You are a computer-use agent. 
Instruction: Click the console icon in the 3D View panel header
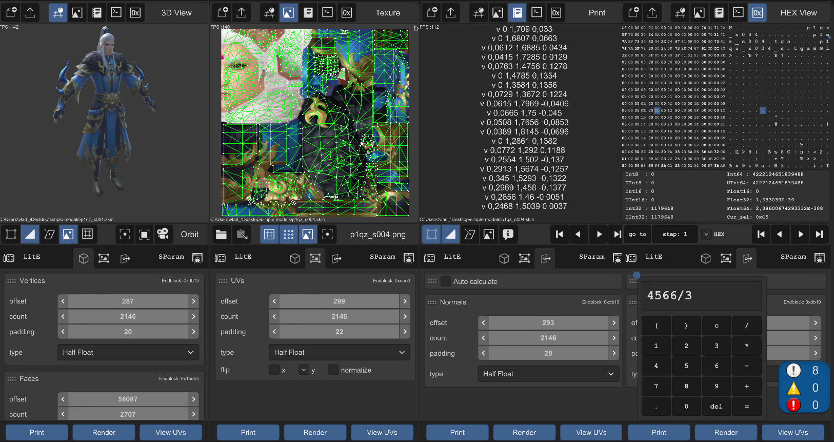click(x=116, y=13)
